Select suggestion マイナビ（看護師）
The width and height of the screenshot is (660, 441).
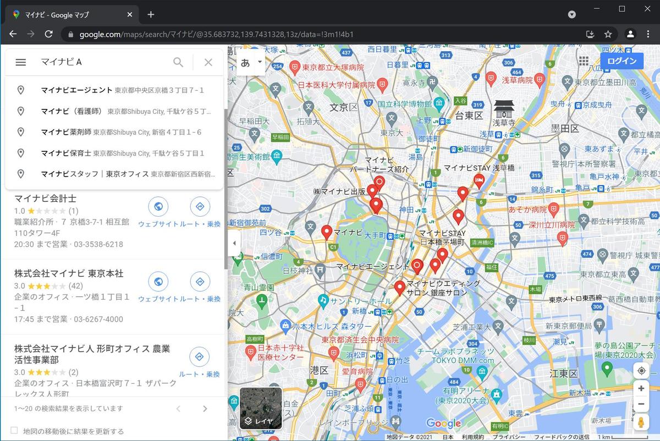pos(114,111)
